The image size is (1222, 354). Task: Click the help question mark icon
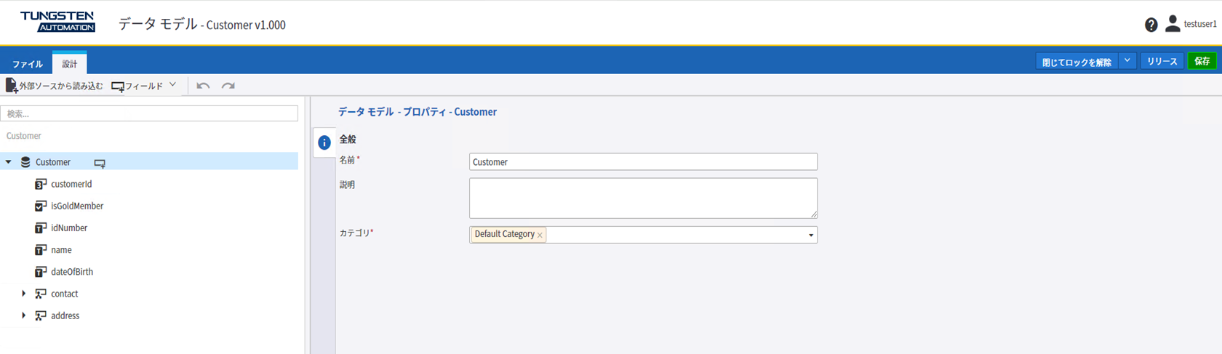pyautogui.click(x=1151, y=25)
